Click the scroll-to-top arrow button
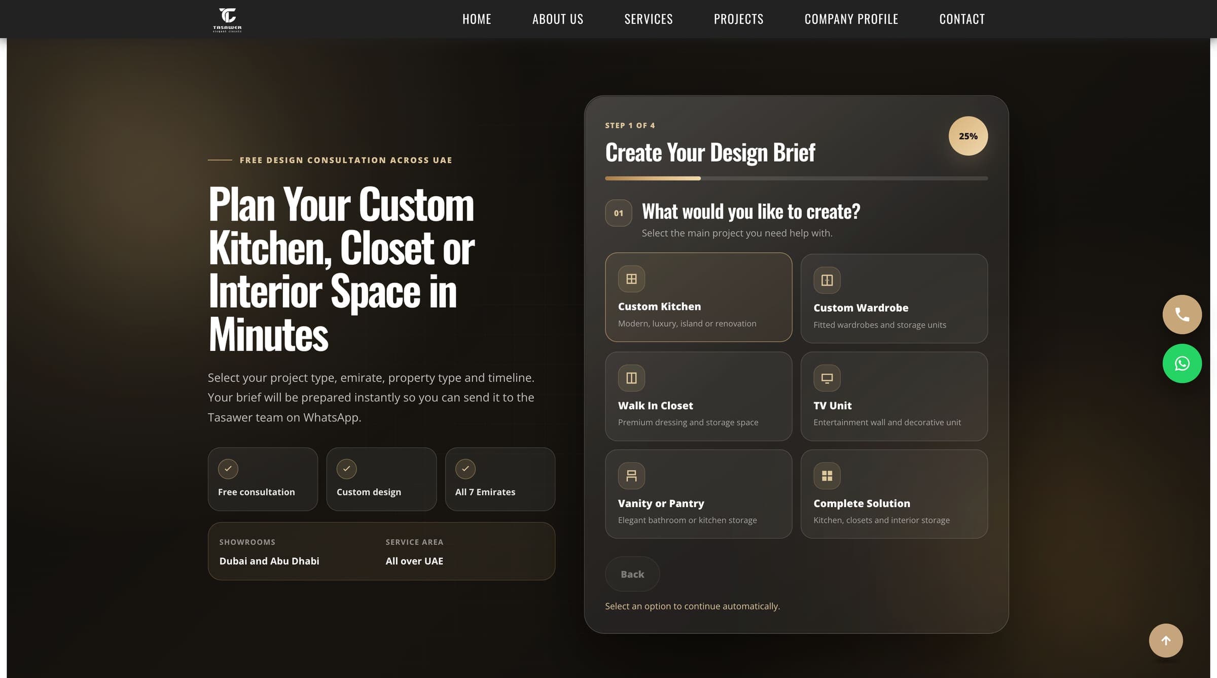Screen dimensions: 1217x678 click(1166, 640)
